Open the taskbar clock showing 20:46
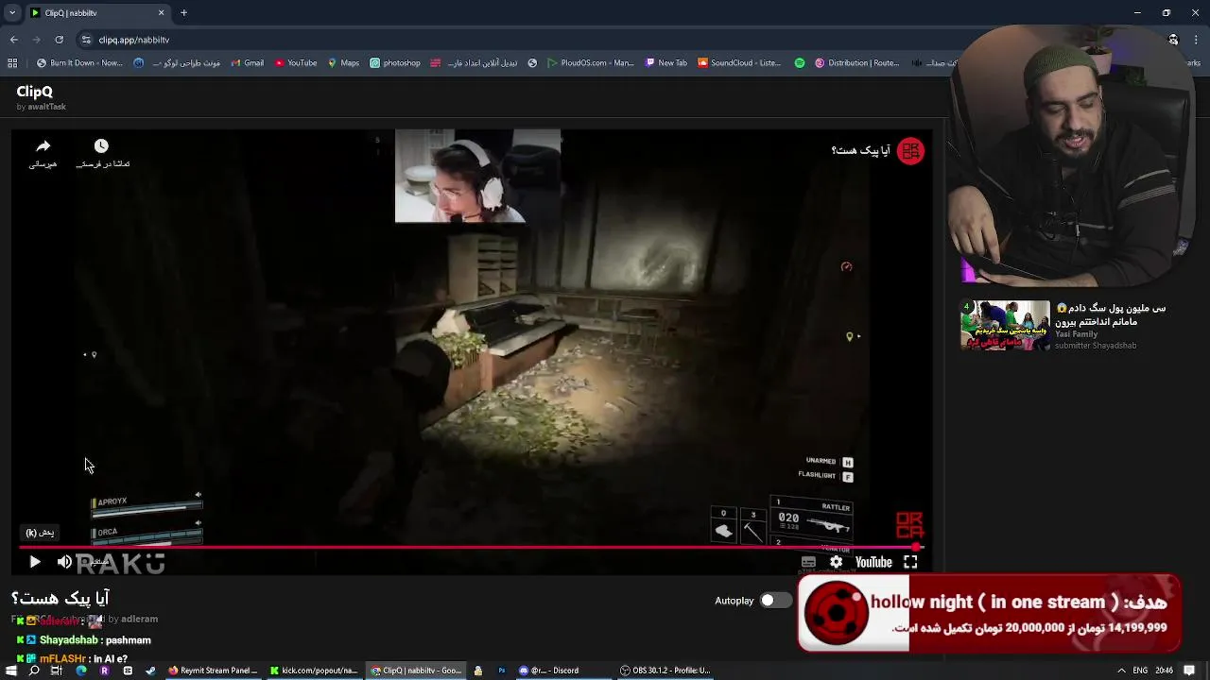 coord(1165,671)
